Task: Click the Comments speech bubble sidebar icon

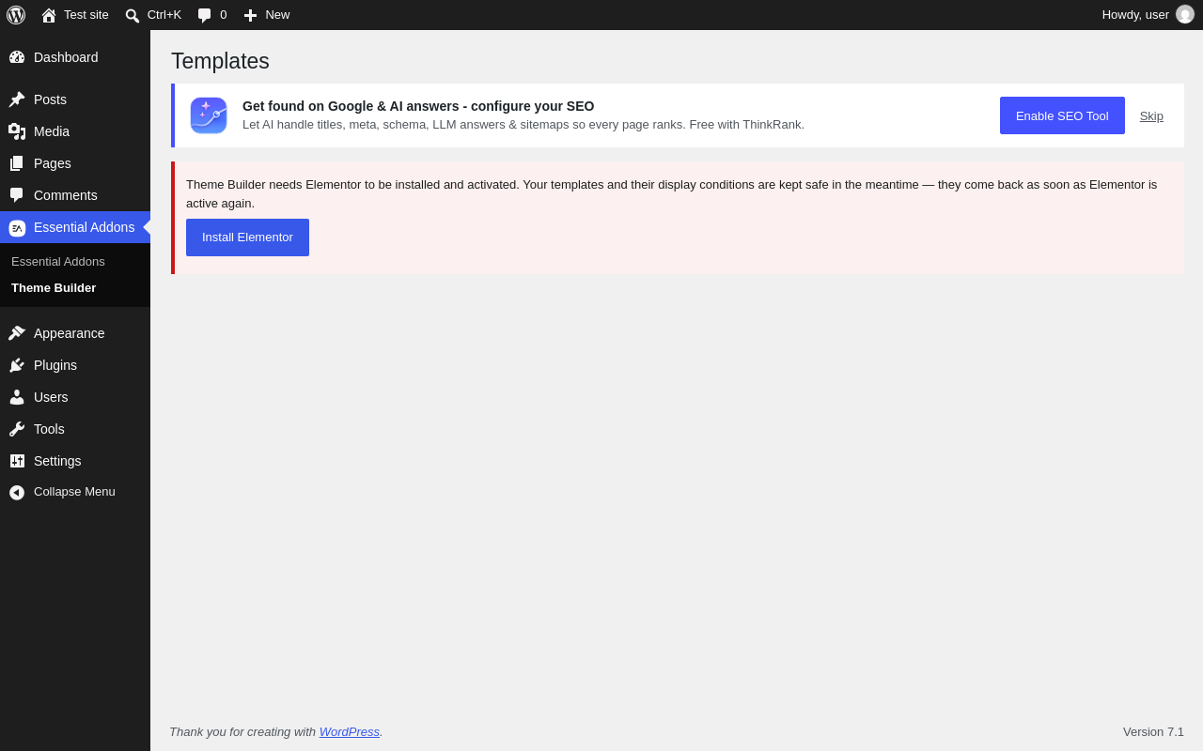Action: (17, 195)
